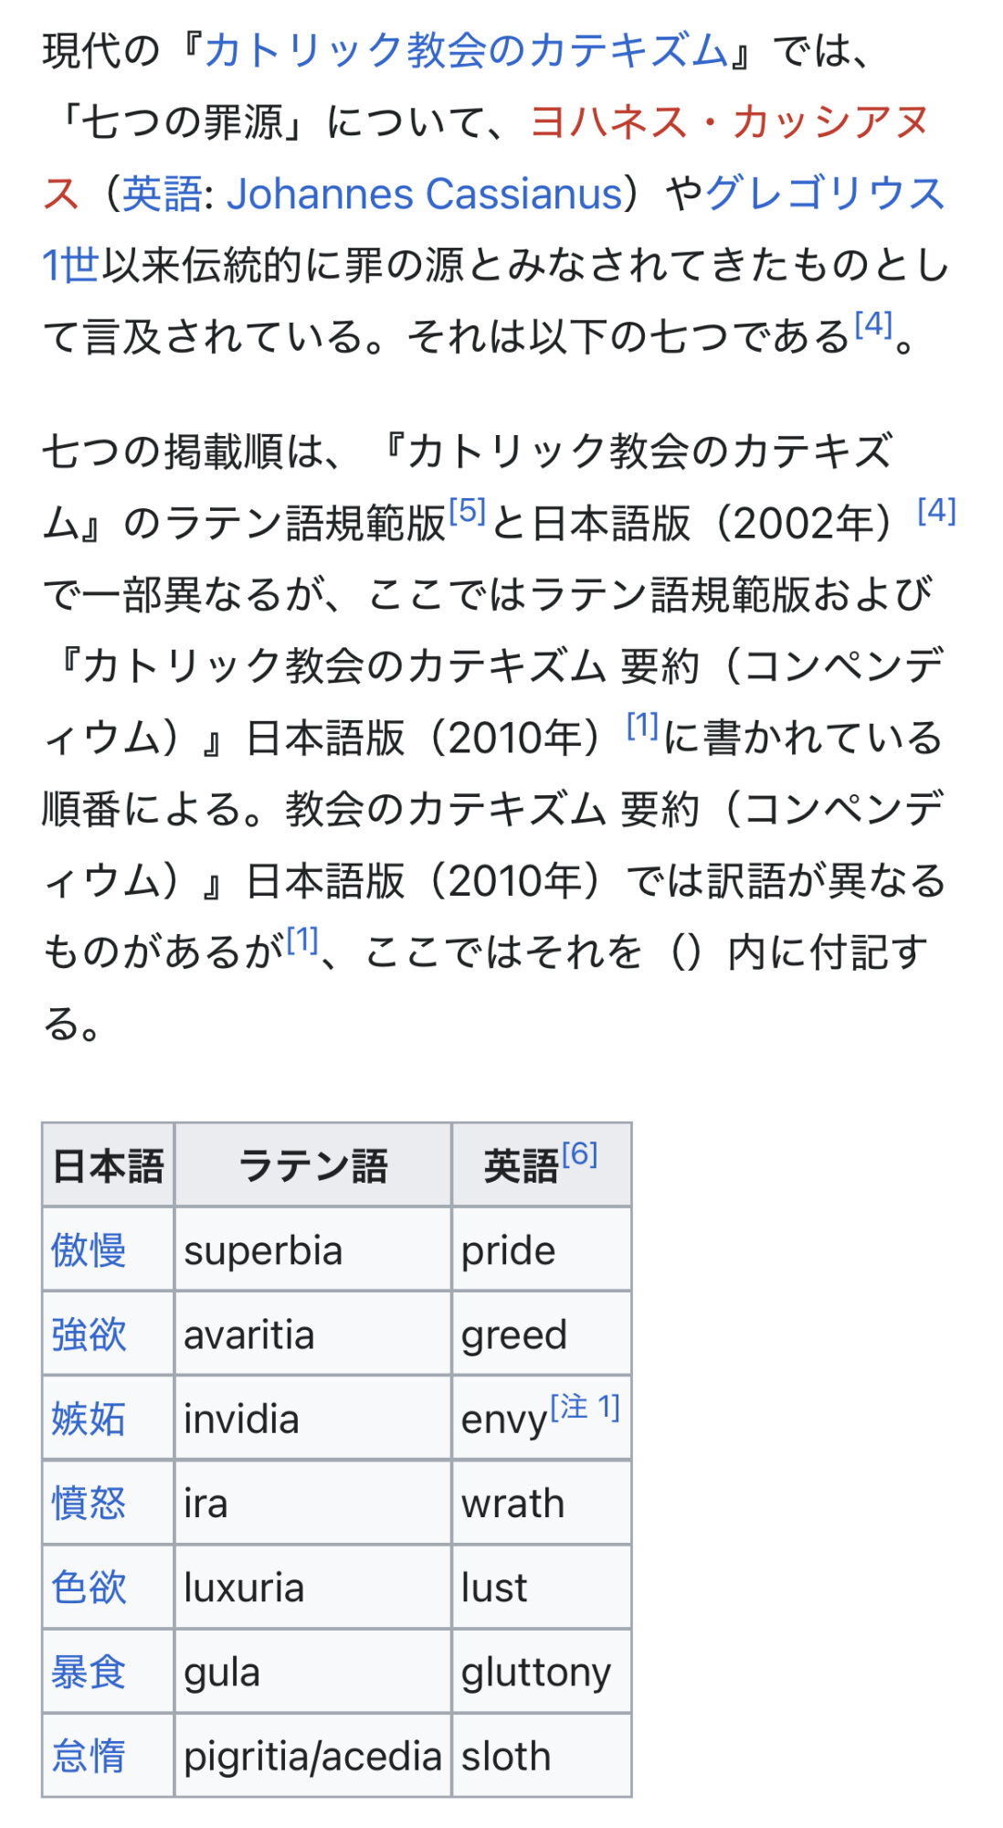Open footnote [5] after ラテン語規範版

coord(467,511)
